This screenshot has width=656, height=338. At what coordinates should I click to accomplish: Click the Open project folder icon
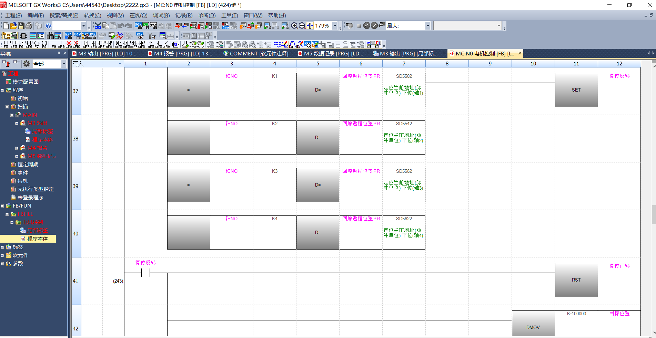click(x=13, y=26)
